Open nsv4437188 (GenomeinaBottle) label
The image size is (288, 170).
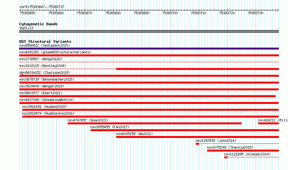[x=47, y=100]
